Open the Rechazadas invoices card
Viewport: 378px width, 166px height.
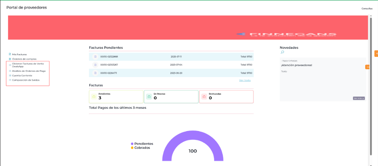coord(226,97)
